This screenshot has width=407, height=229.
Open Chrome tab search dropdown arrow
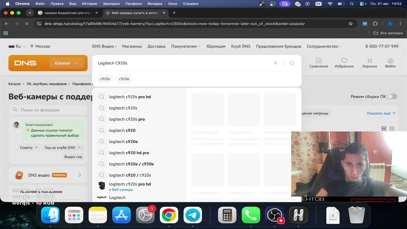[x=30, y=13]
